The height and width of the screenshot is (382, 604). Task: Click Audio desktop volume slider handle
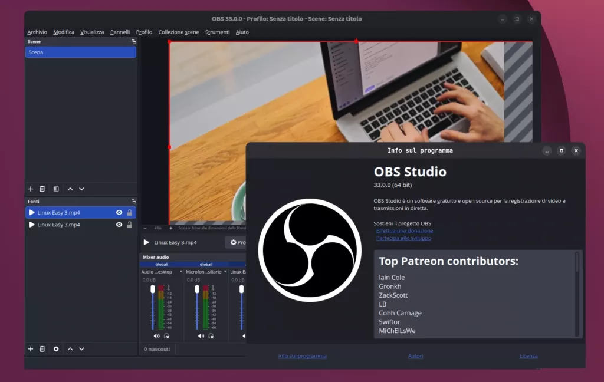[153, 289]
